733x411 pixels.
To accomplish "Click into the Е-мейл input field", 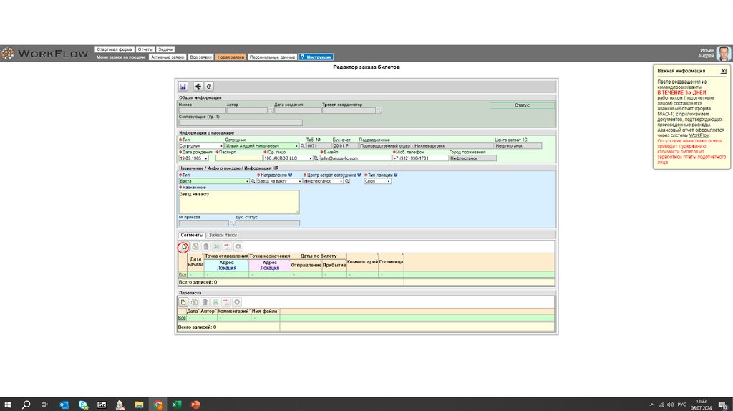I will point(354,158).
